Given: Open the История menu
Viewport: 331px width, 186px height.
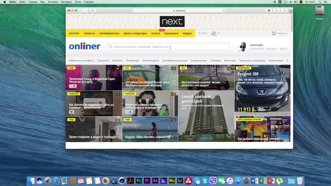Looking at the screenshot, I should [53, 2].
